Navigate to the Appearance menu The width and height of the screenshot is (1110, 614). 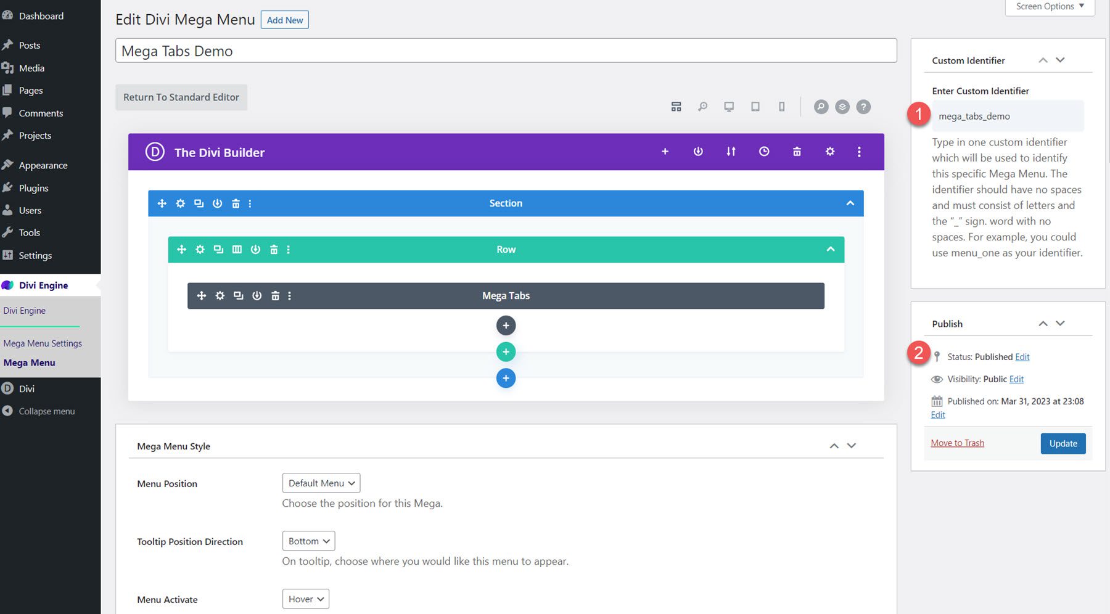(43, 165)
